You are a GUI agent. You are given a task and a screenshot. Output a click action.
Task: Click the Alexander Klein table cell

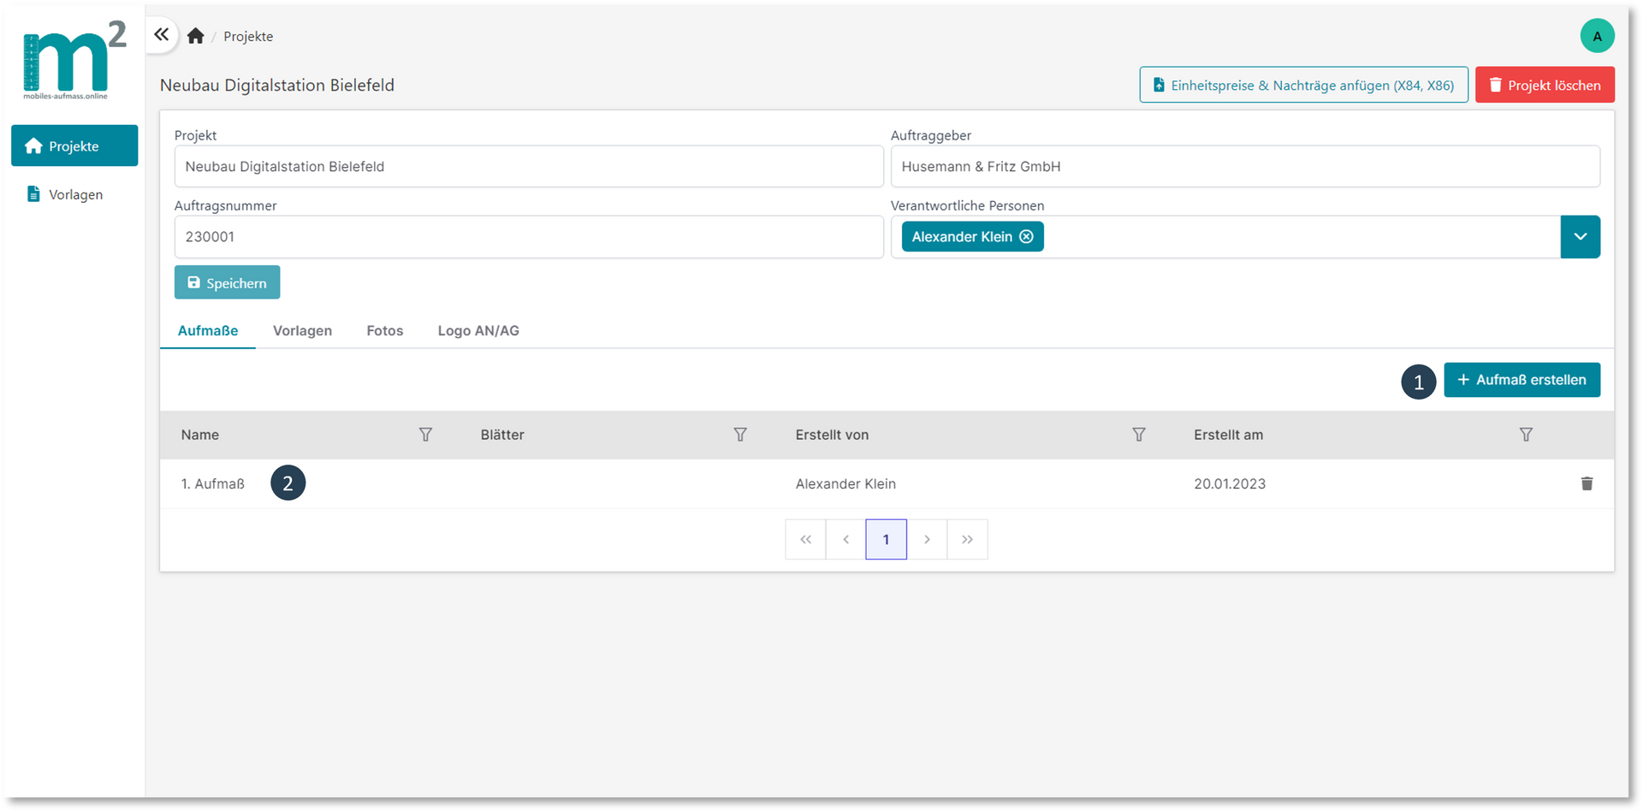point(845,483)
